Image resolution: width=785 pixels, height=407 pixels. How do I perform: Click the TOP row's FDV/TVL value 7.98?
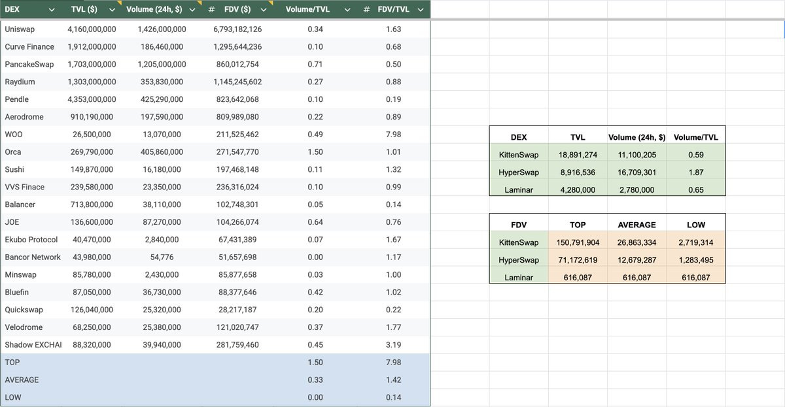(x=394, y=363)
